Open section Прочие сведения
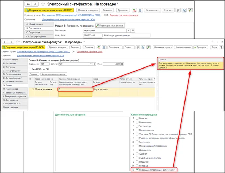This screenshot has height=173, width=225. (14, 107)
